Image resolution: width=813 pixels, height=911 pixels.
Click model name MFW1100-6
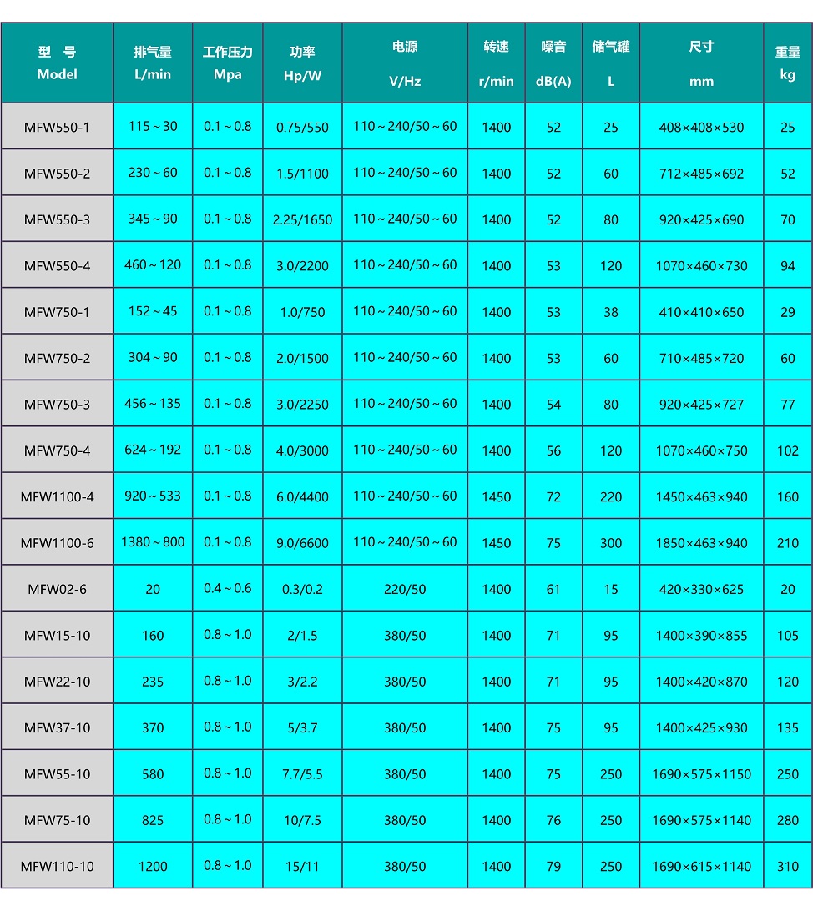(x=57, y=542)
